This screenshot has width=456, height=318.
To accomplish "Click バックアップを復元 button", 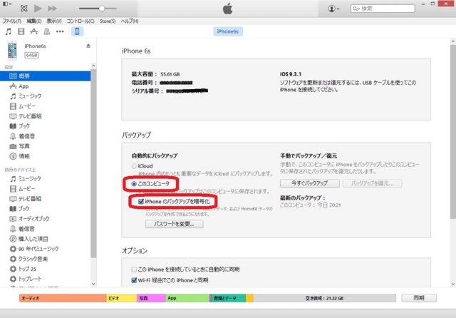I will [372, 183].
